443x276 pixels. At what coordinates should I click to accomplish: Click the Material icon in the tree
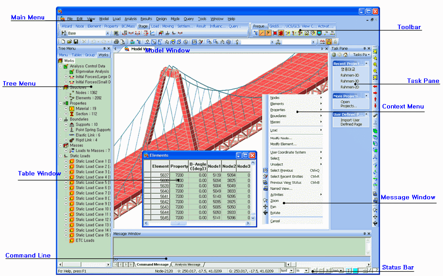click(x=71, y=108)
